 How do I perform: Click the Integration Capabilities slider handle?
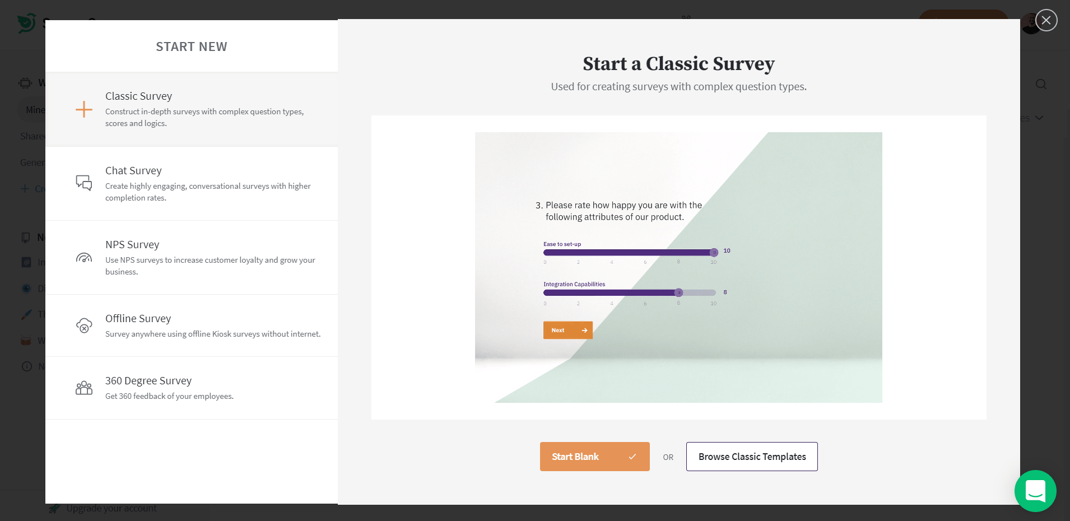(x=678, y=292)
